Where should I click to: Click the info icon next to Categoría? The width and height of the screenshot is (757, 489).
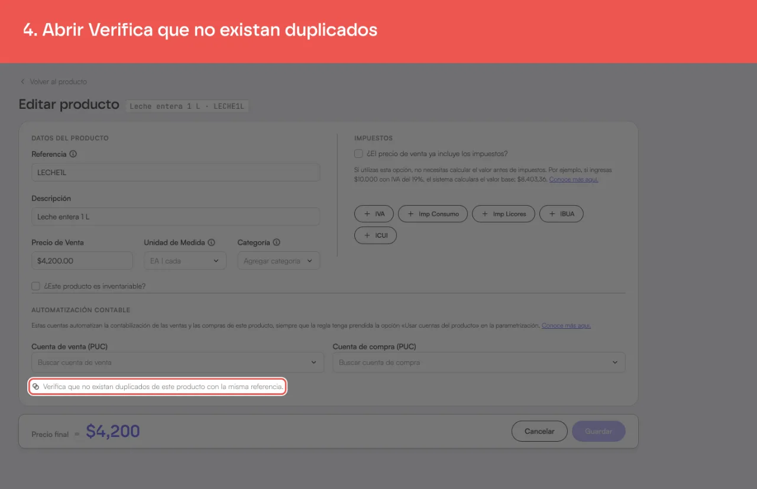pyautogui.click(x=276, y=242)
